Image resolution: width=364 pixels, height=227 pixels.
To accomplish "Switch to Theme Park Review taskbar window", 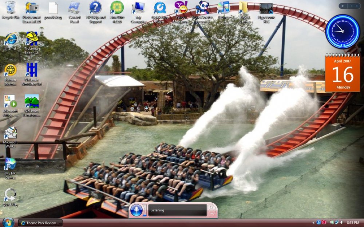I will click(x=40, y=223).
